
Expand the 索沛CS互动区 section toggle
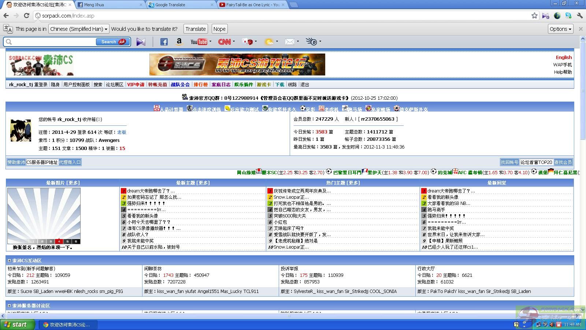pyautogui.click(x=9, y=261)
